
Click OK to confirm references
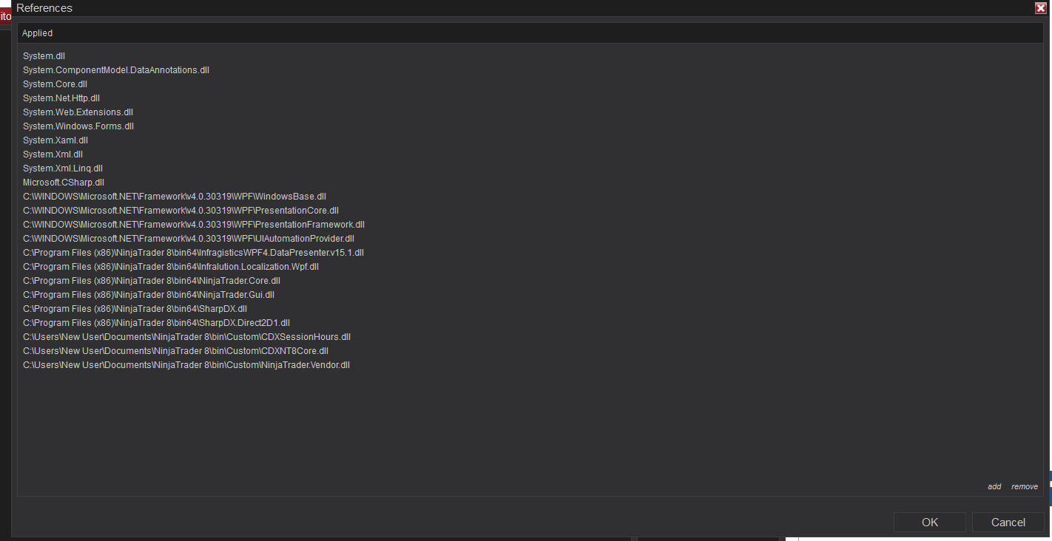(x=930, y=523)
